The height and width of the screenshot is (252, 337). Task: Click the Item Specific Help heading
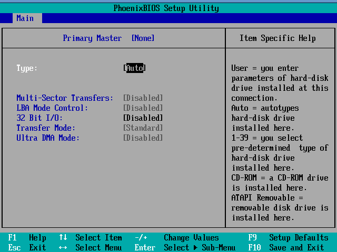(x=277, y=38)
